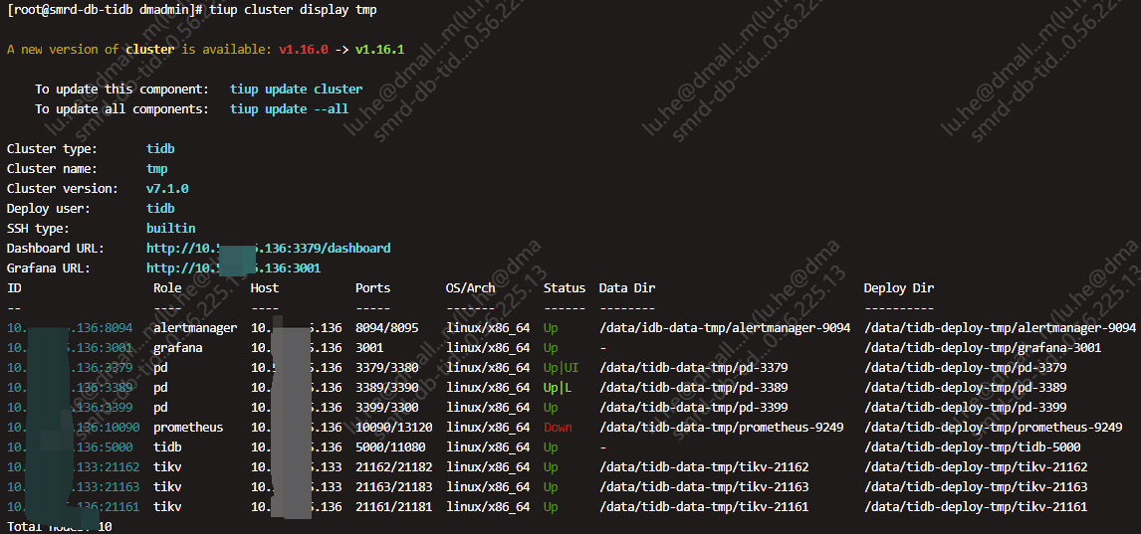Click the alertmanager-9094 data dir path
Screen dimensions: 1141x534
click(x=725, y=328)
